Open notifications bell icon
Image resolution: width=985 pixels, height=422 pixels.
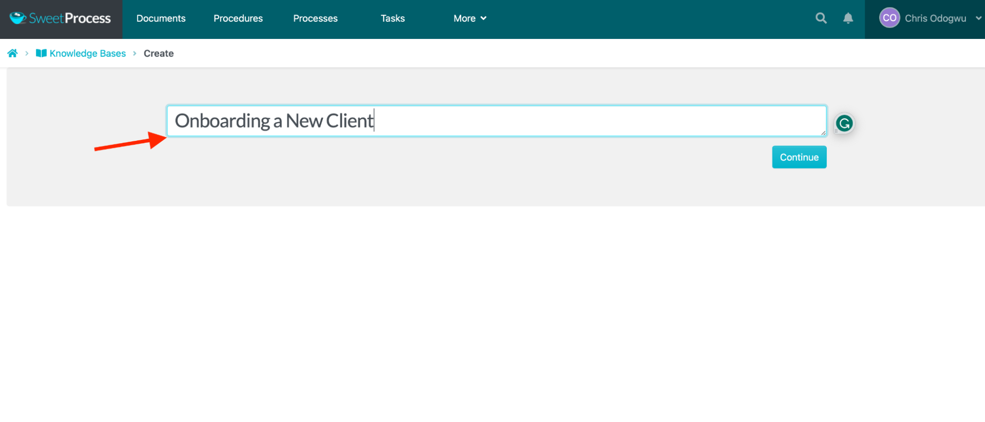coord(848,18)
